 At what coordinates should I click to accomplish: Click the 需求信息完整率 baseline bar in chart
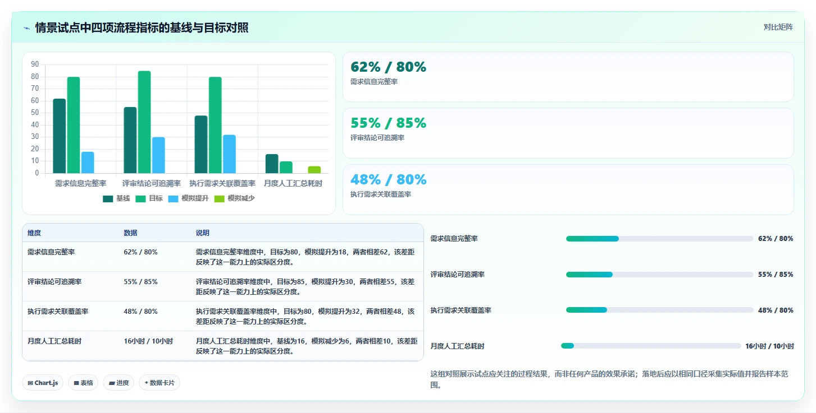(59, 136)
